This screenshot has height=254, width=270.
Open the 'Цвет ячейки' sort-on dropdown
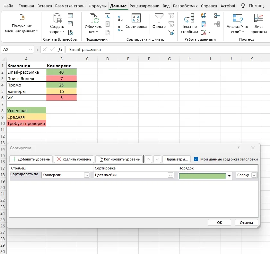tap(170, 175)
